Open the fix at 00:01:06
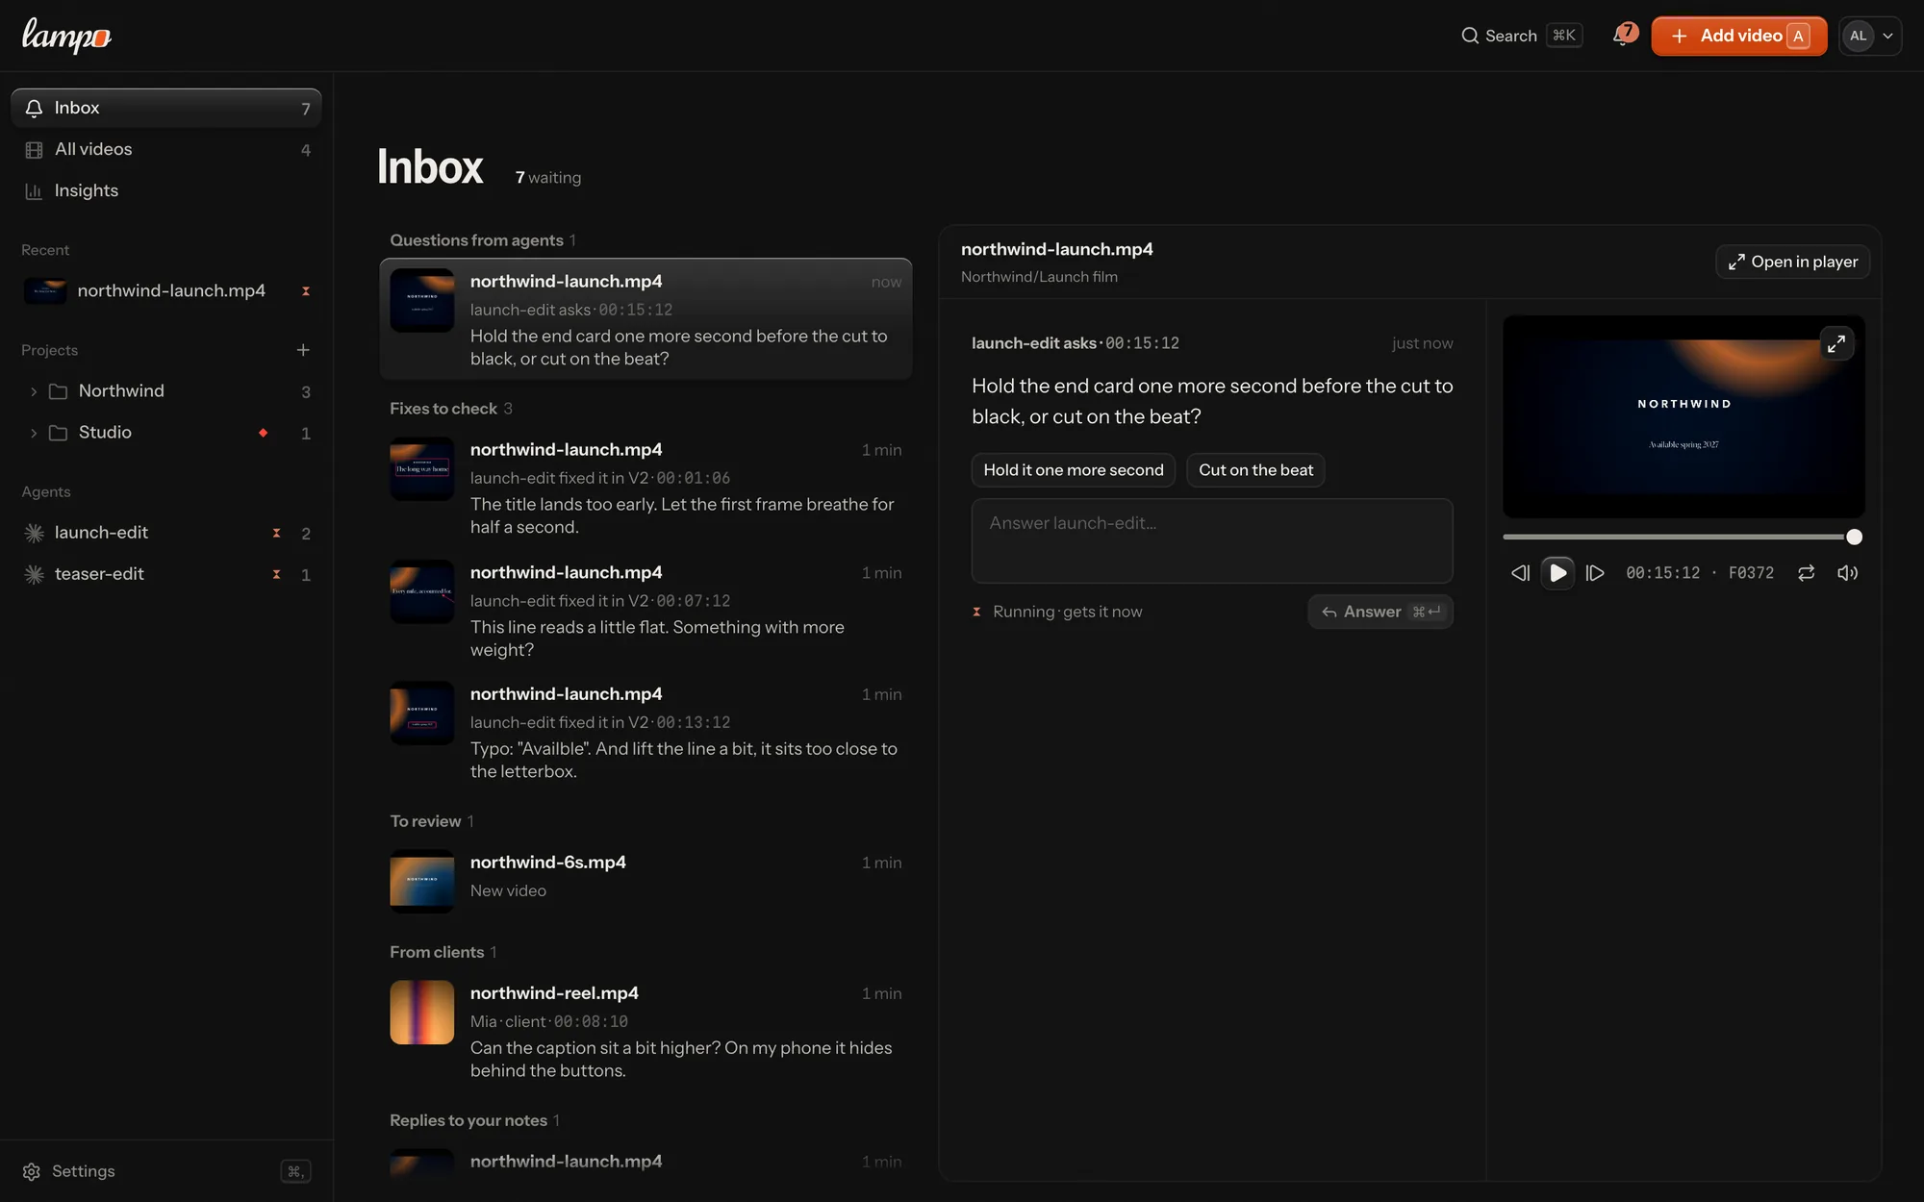The width and height of the screenshot is (1924, 1202). coord(646,488)
